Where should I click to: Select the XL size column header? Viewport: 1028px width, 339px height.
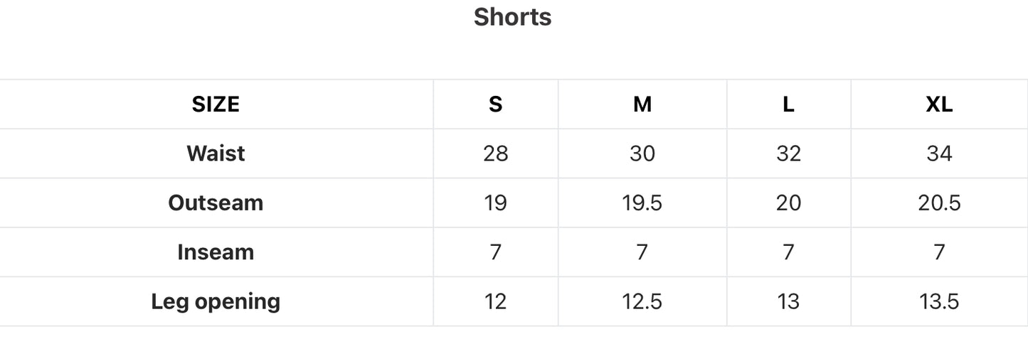pyautogui.click(x=939, y=104)
